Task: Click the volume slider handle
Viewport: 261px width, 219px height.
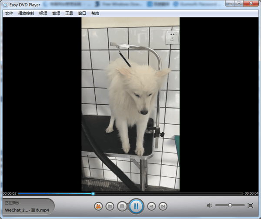Action: click(x=230, y=205)
